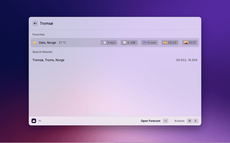The image size is (230, 143).
Task: Click the K key shortcut badge
Action: (x=196, y=121)
